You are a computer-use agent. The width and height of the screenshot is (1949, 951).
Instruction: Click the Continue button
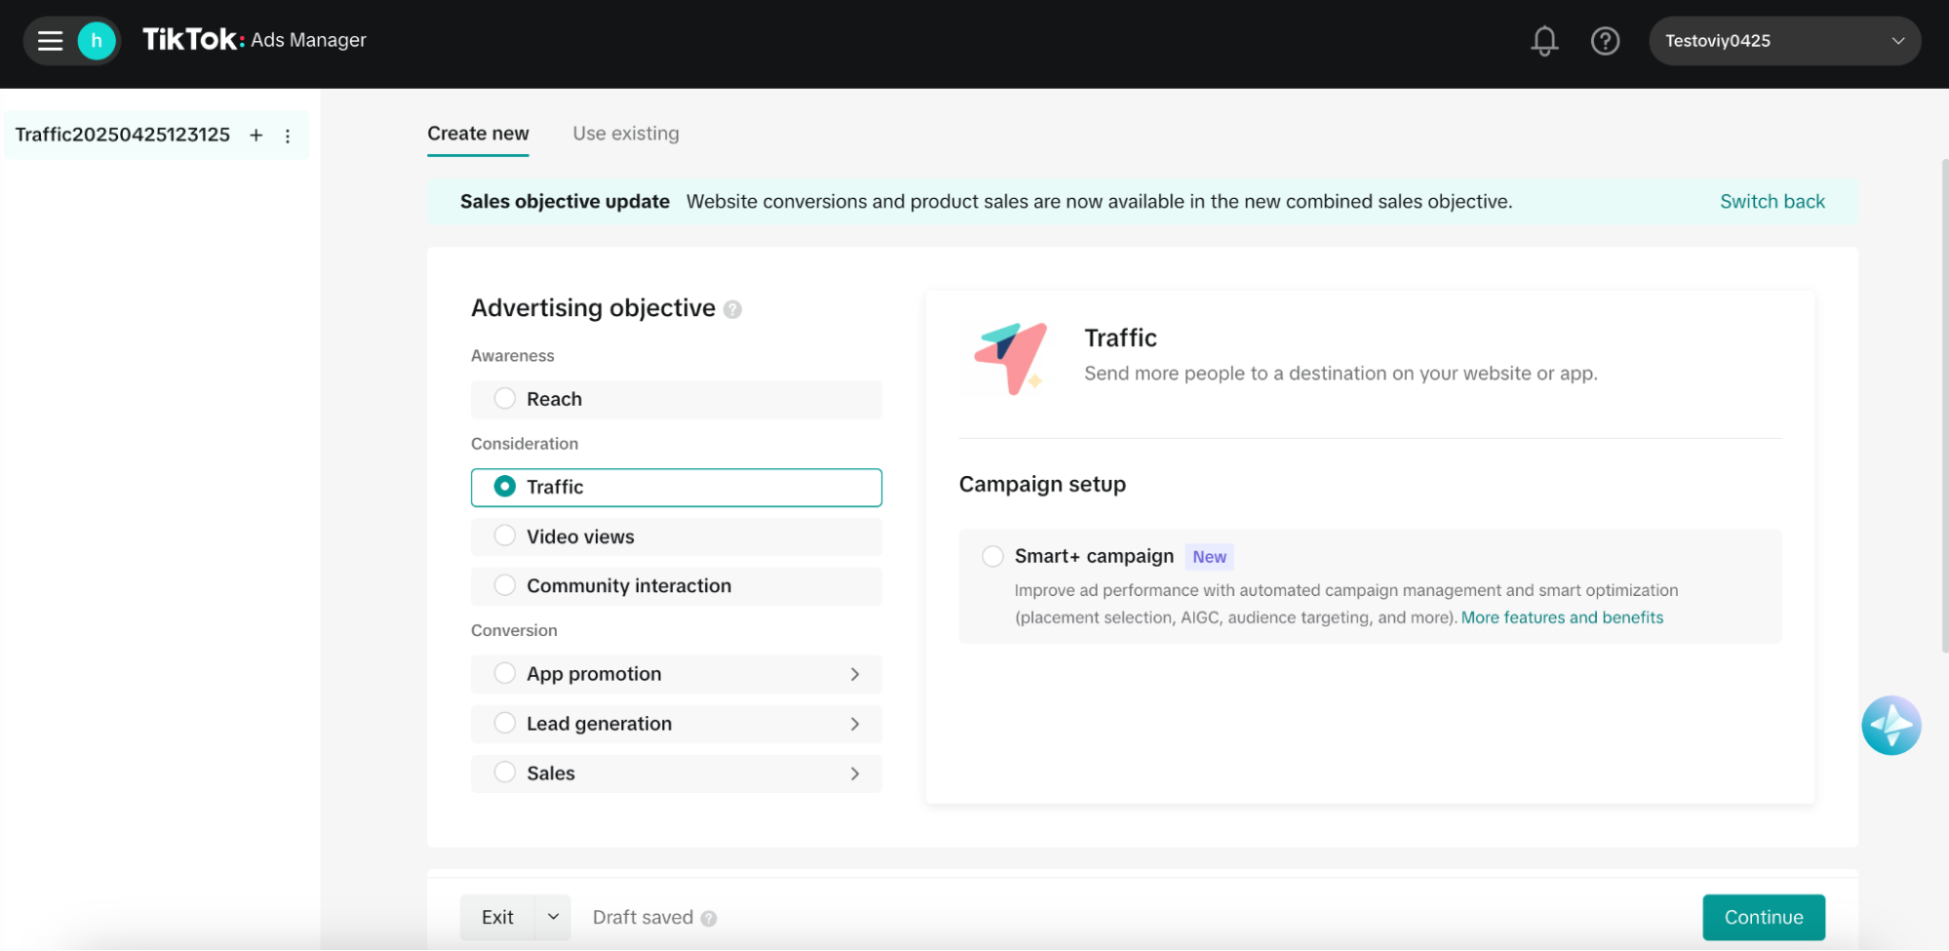point(1764,917)
